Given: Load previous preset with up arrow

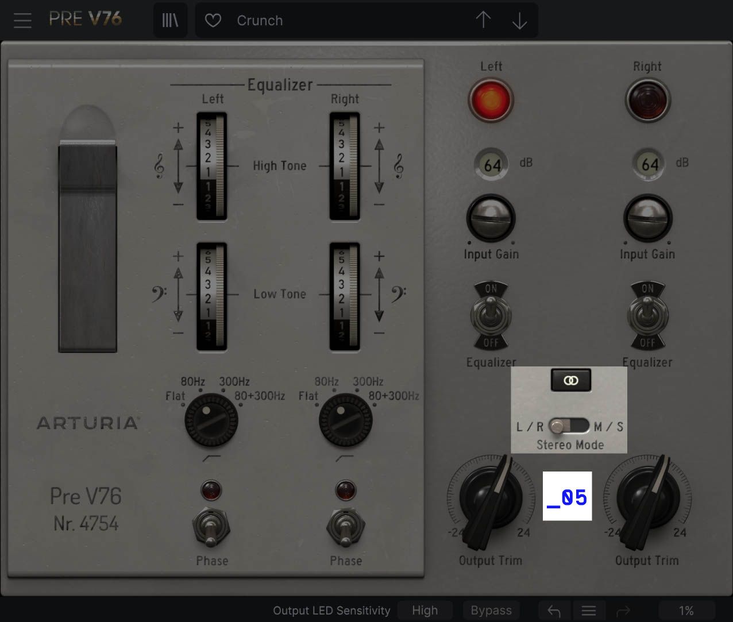Looking at the screenshot, I should pos(483,21).
